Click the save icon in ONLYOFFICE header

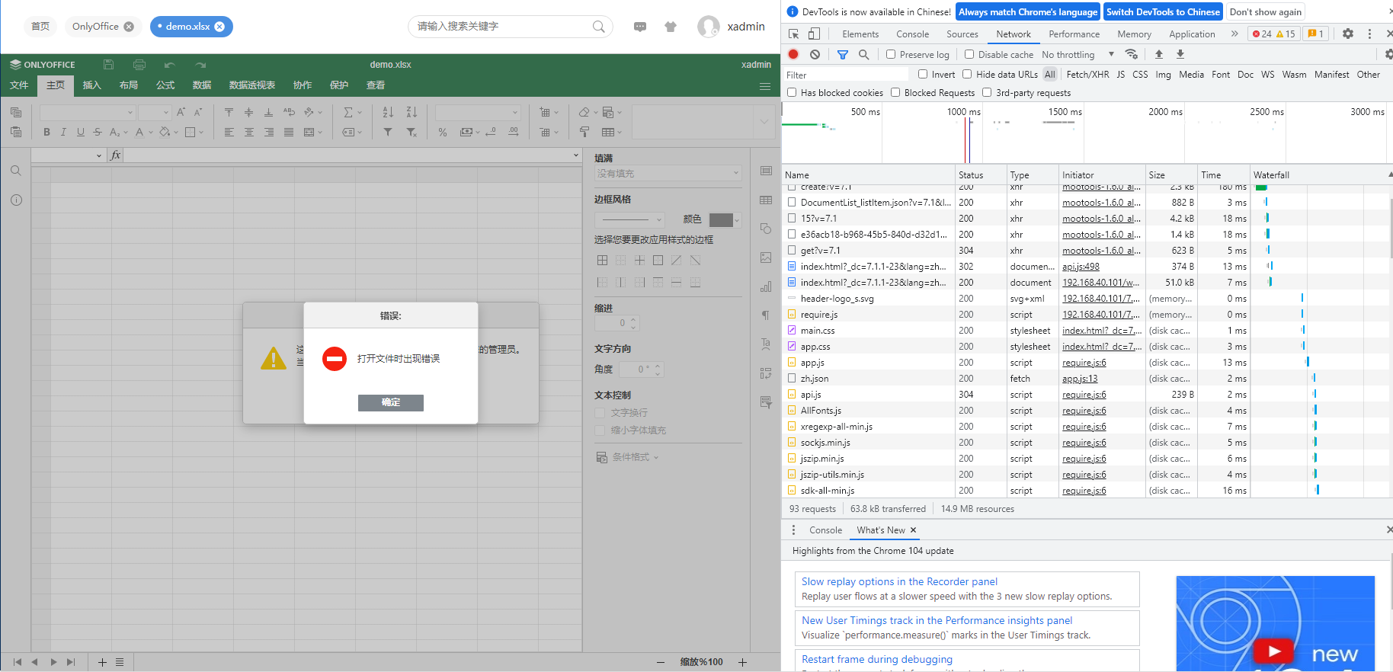coord(108,65)
